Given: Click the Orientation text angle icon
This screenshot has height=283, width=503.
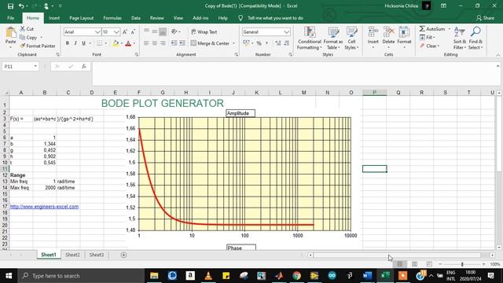Looking at the screenshot, I should coord(174,31).
